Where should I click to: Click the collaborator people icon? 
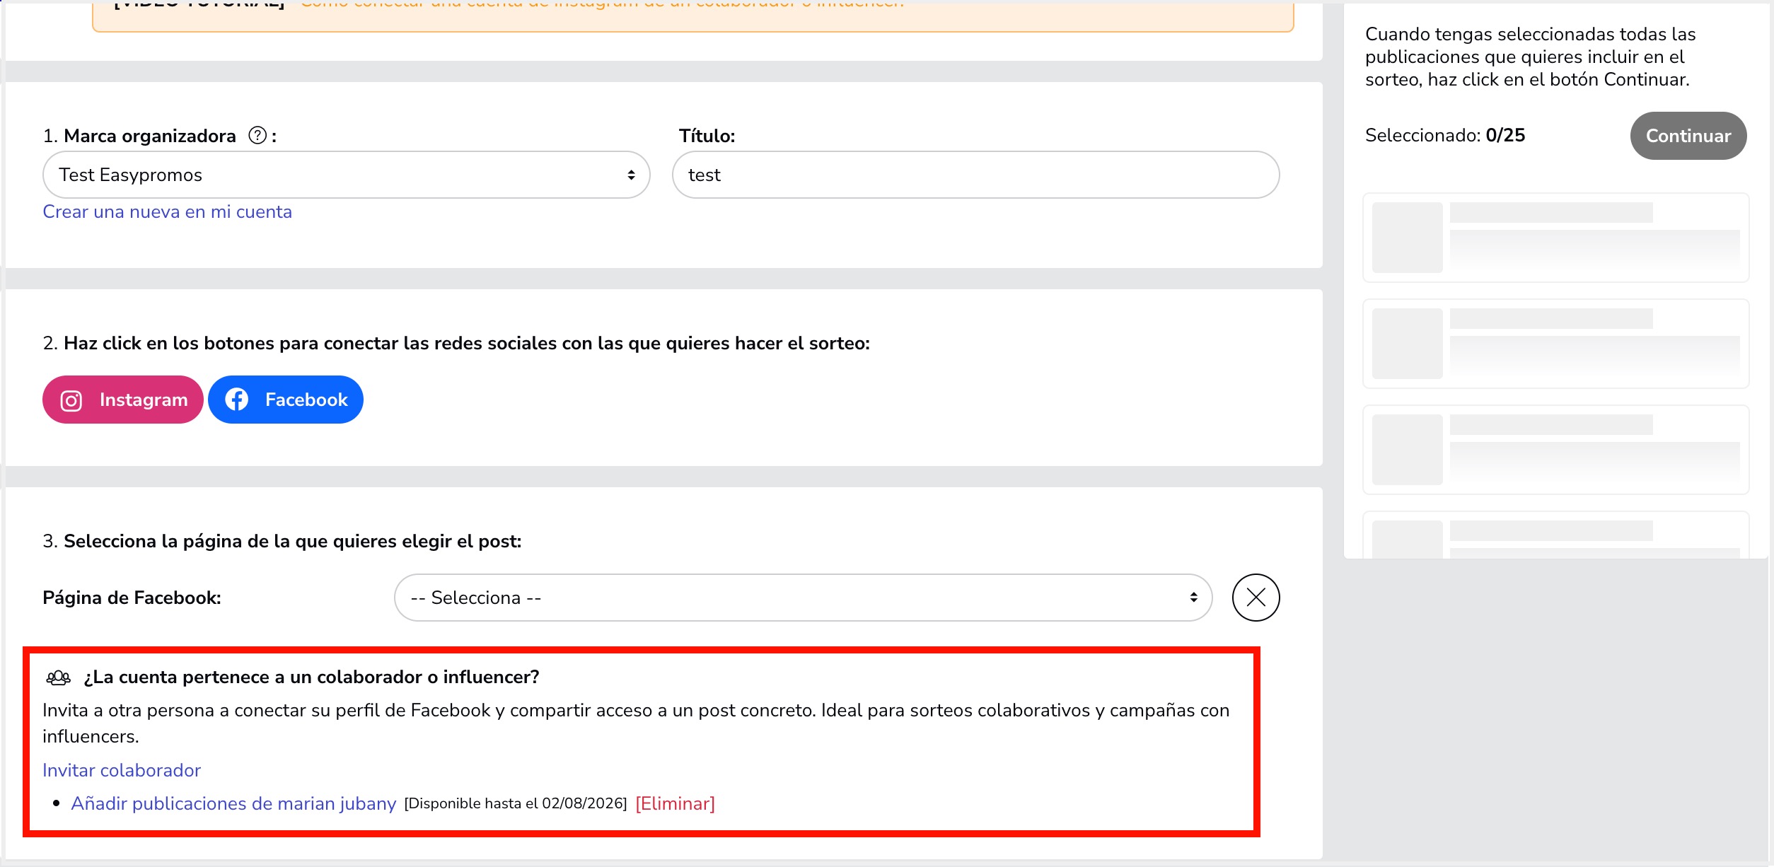tap(58, 677)
